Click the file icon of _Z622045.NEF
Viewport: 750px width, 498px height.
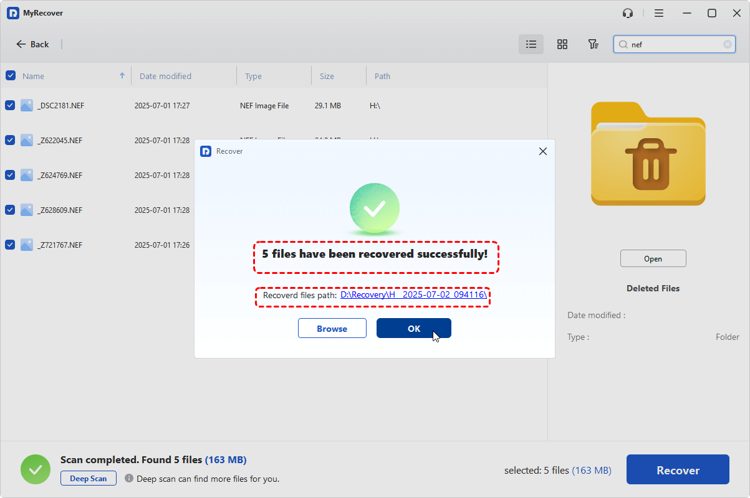tap(26, 140)
